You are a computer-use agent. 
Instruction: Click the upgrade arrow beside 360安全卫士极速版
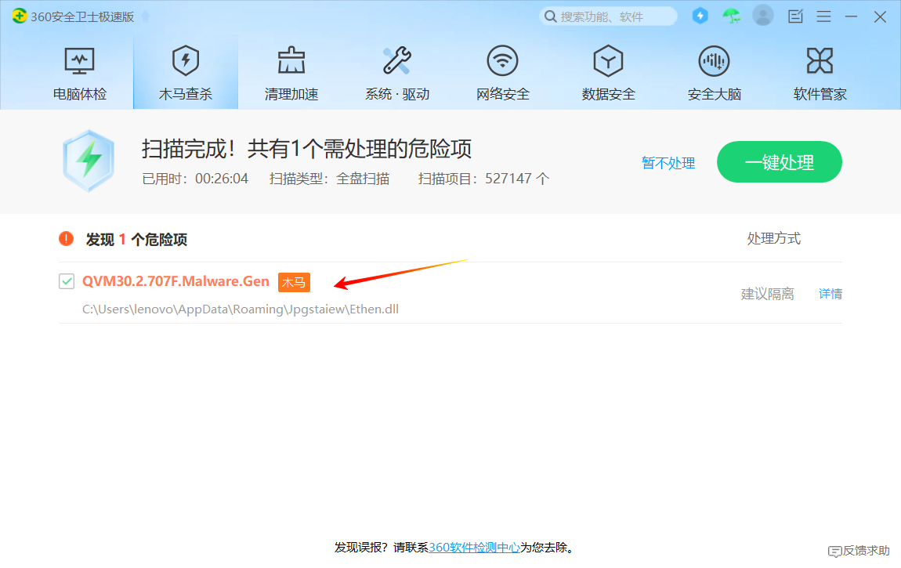[x=146, y=16]
